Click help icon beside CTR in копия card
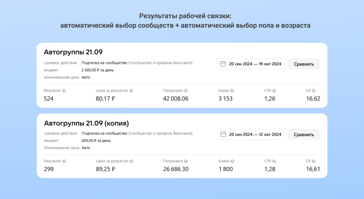 coord(274,161)
